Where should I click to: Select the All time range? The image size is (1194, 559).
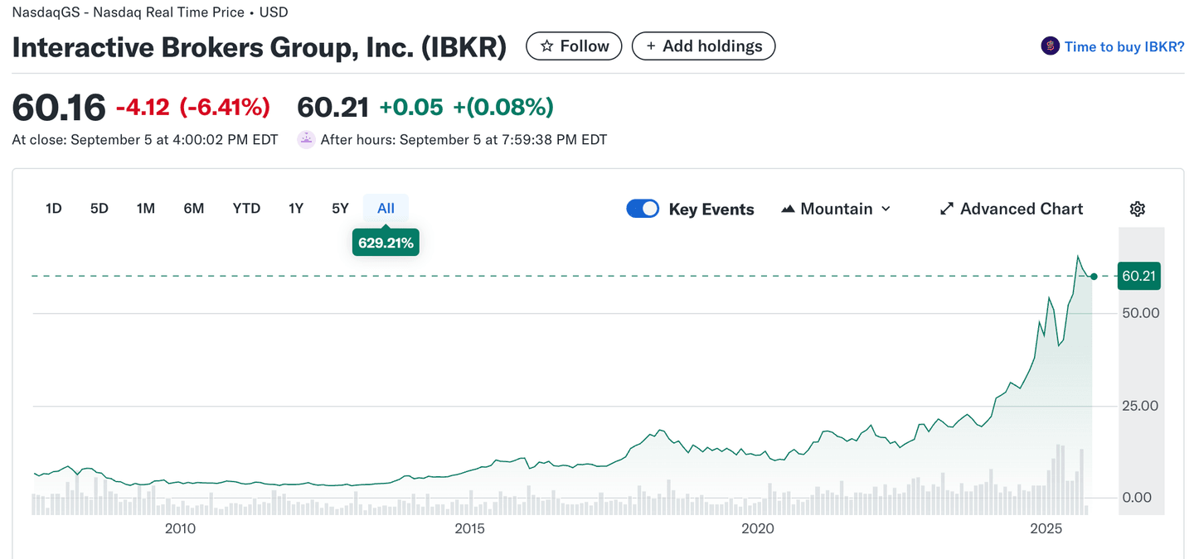point(386,209)
